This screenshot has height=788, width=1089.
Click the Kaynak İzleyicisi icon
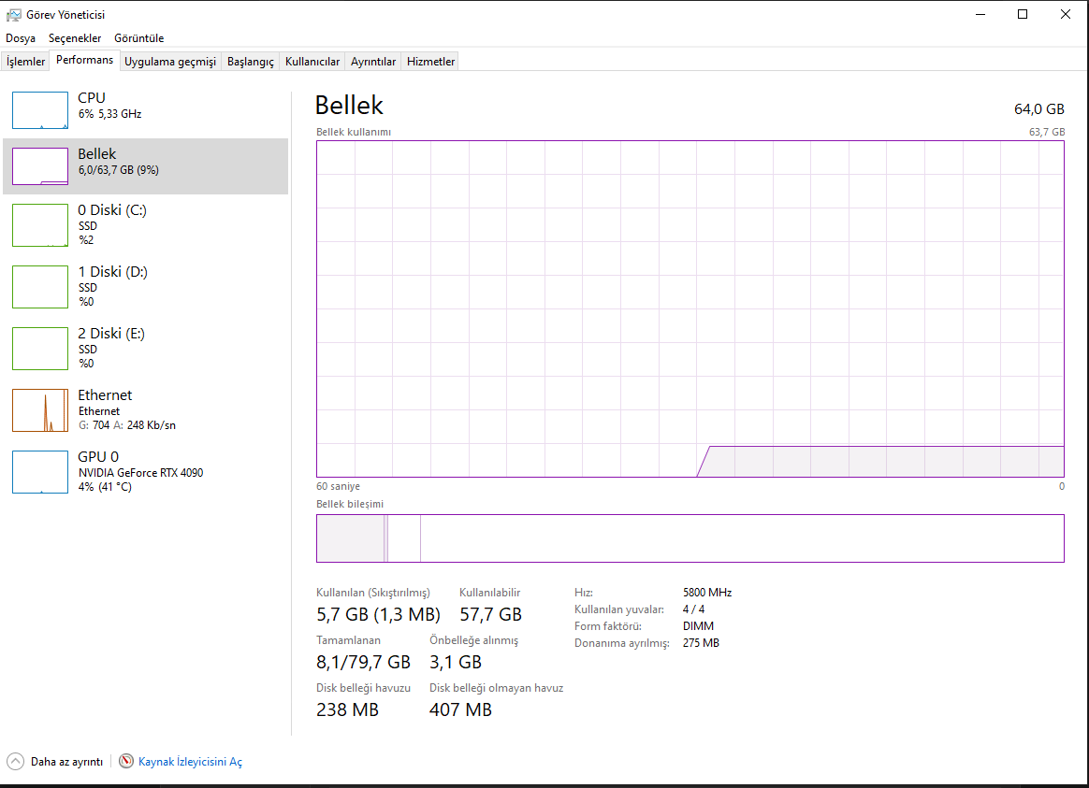126,762
